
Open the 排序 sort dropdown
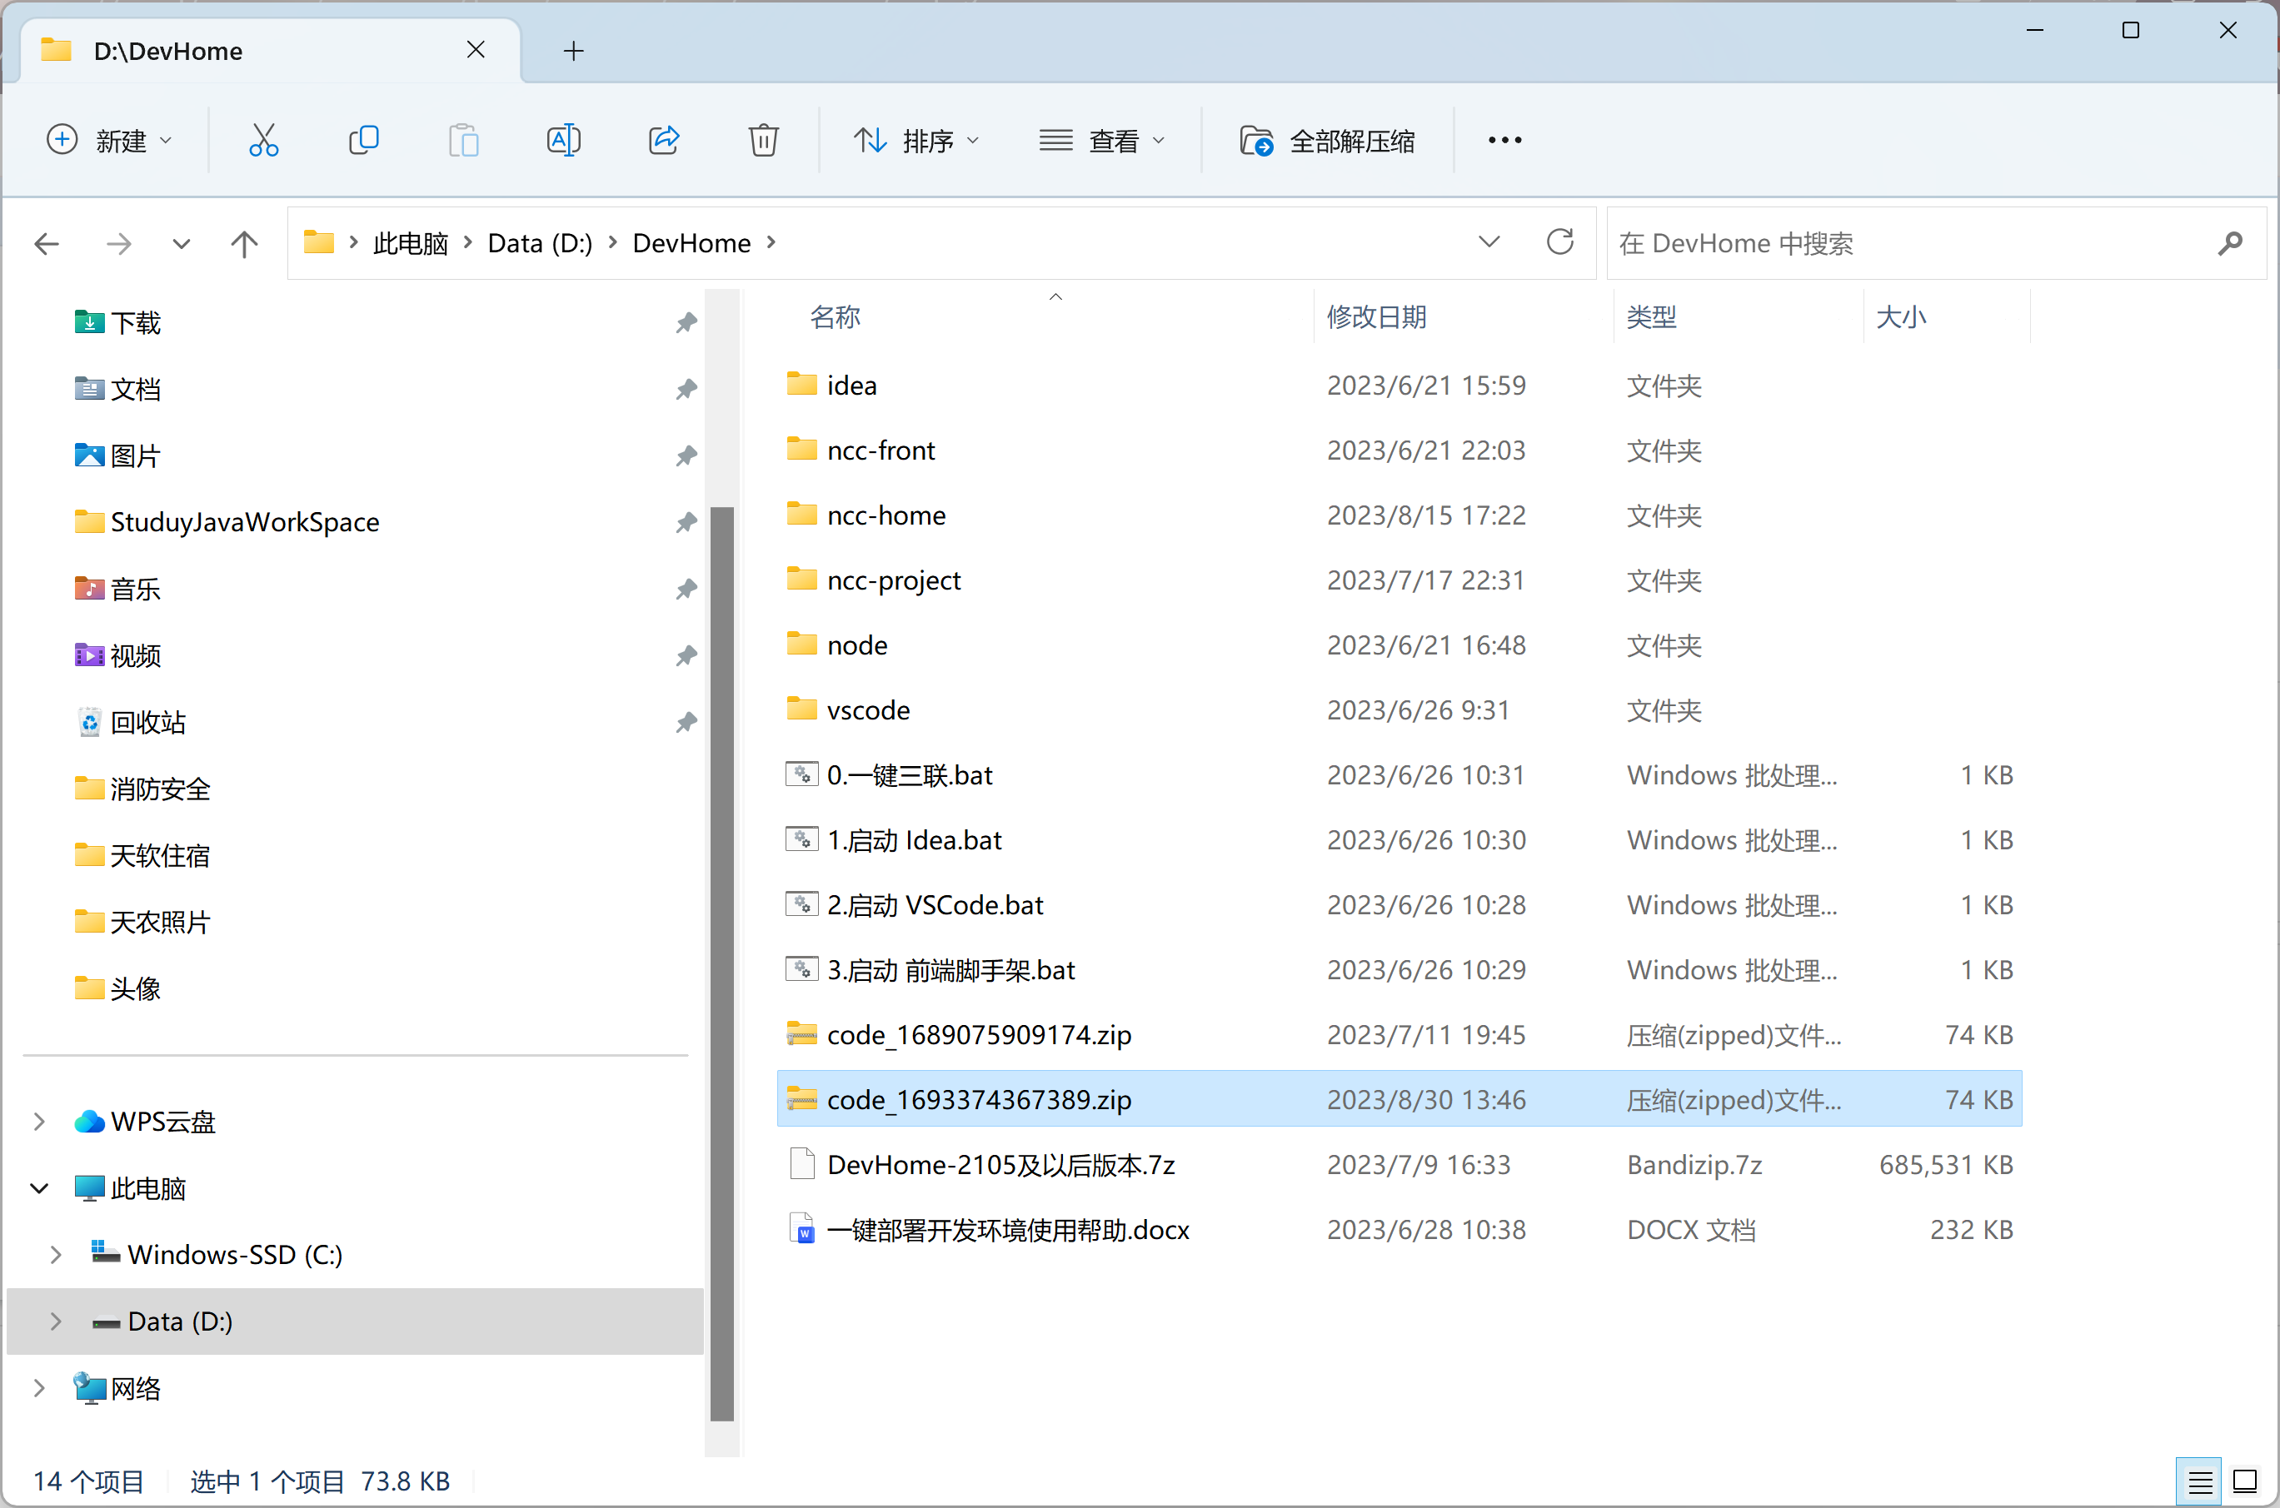[915, 142]
